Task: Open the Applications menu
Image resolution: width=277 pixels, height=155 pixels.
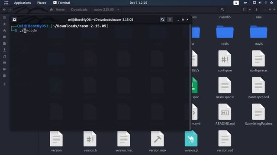Action: point(23,3)
